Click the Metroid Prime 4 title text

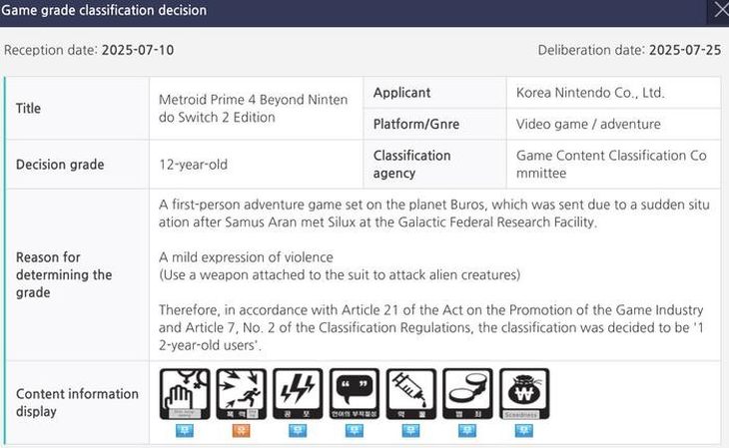click(253, 108)
